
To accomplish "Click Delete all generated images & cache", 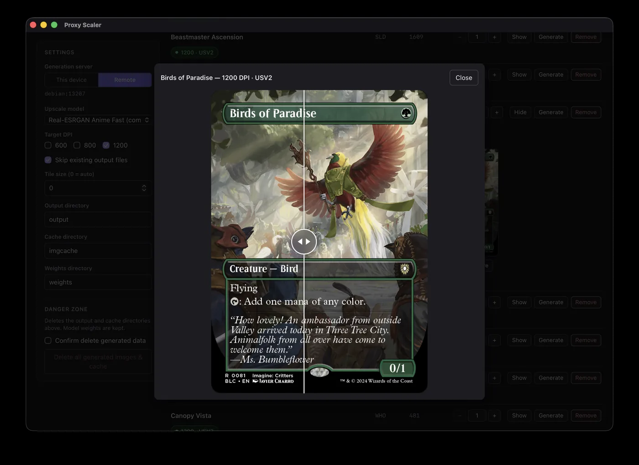I will [98, 362].
